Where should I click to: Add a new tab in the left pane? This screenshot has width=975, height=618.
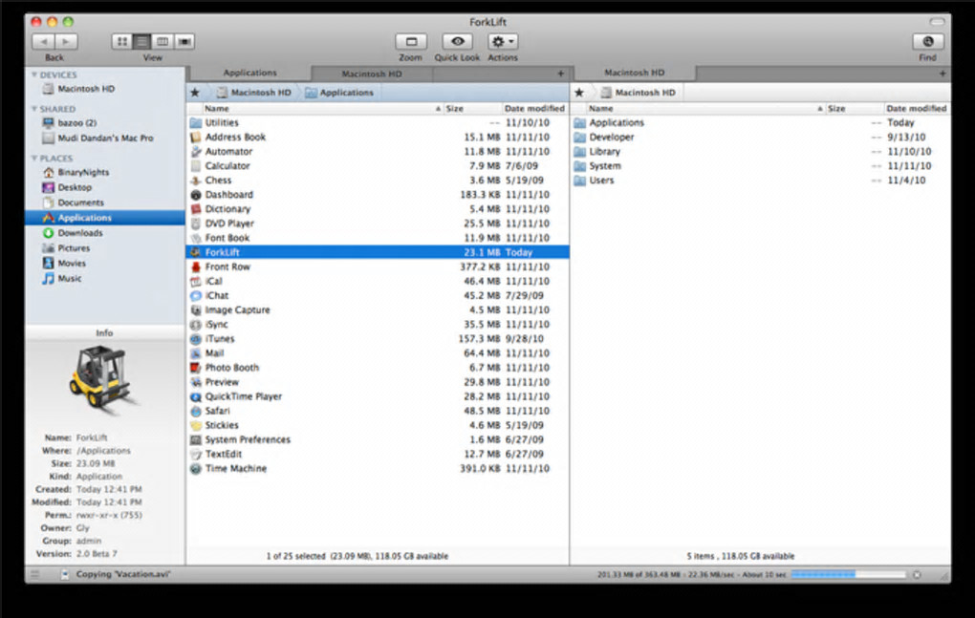coord(561,74)
